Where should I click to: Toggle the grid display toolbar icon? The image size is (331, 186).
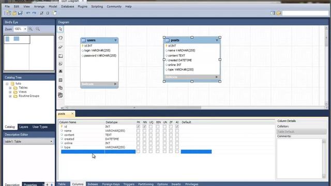(42, 13)
